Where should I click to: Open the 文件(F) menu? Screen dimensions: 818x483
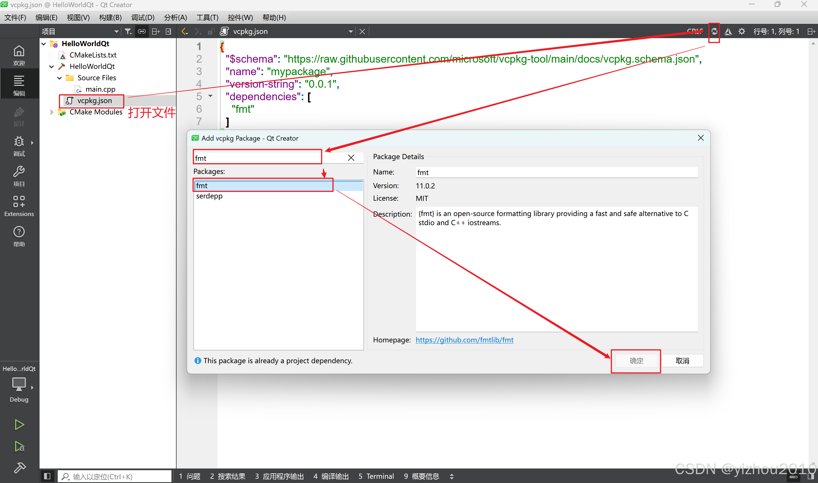[x=15, y=17]
